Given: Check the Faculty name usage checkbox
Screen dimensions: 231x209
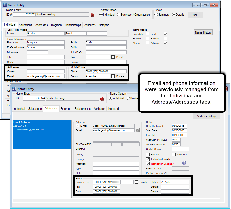Looking at the screenshot, I should (165, 38).
